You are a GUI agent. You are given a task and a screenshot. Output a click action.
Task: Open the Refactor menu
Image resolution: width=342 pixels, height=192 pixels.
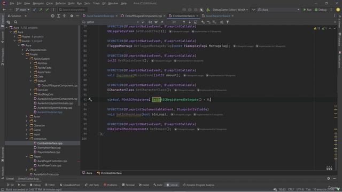60,3
